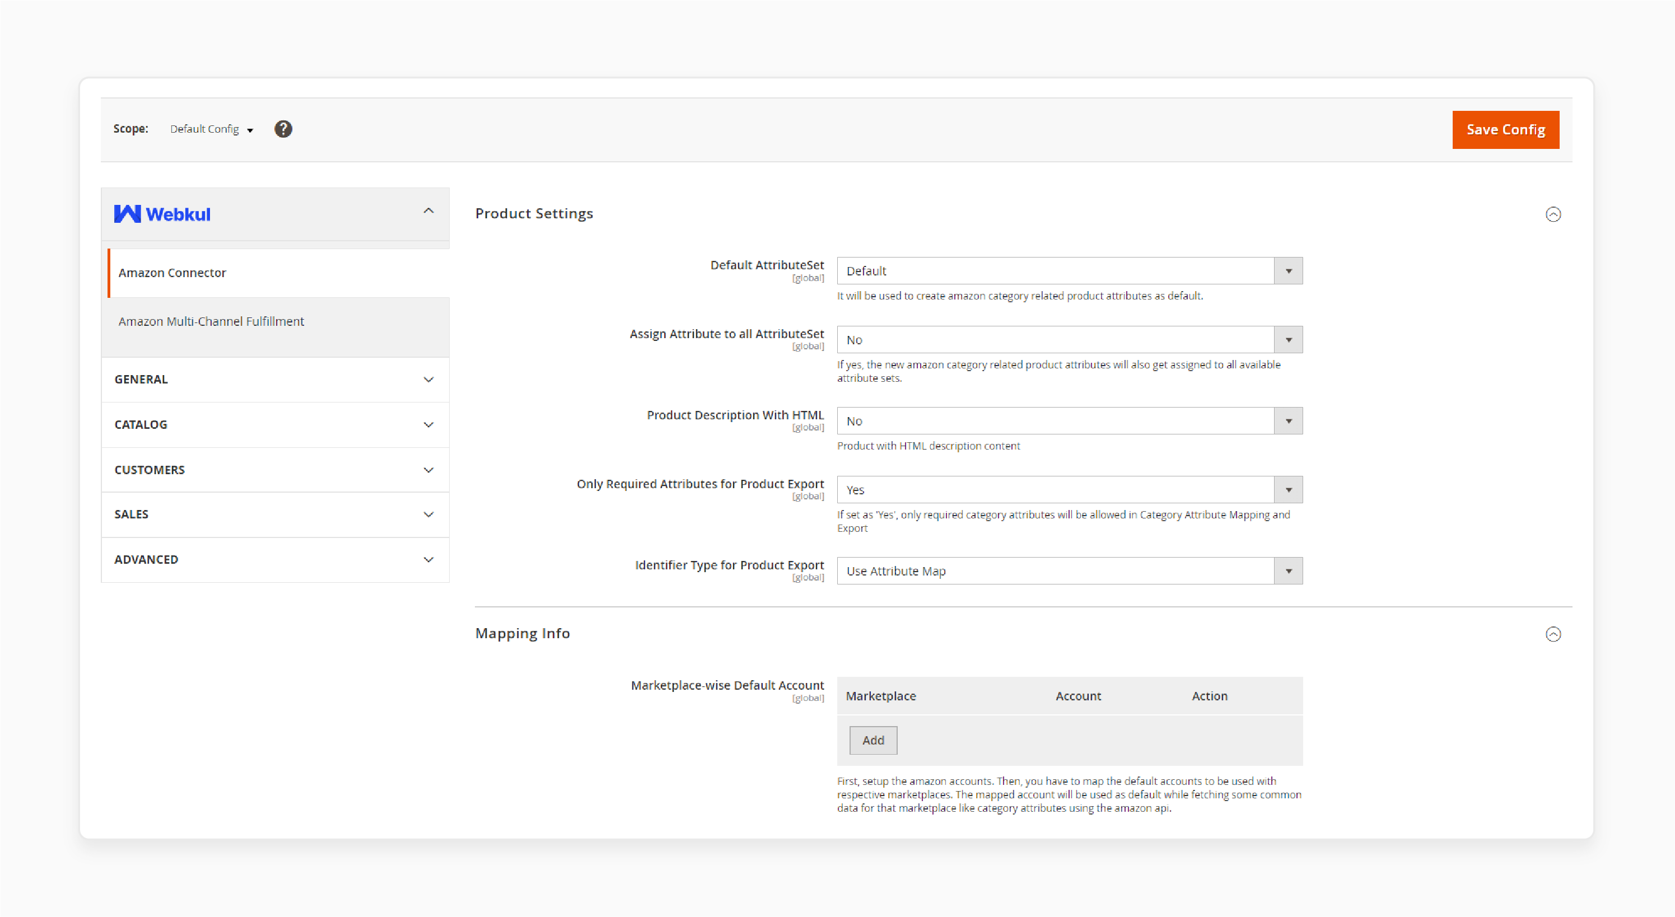Open Assign Attribute to all AttributeSet dropdown

tap(1069, 340)
